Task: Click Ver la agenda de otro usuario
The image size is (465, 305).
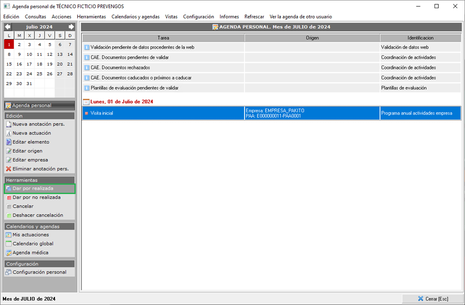Action: coord(300,16)
